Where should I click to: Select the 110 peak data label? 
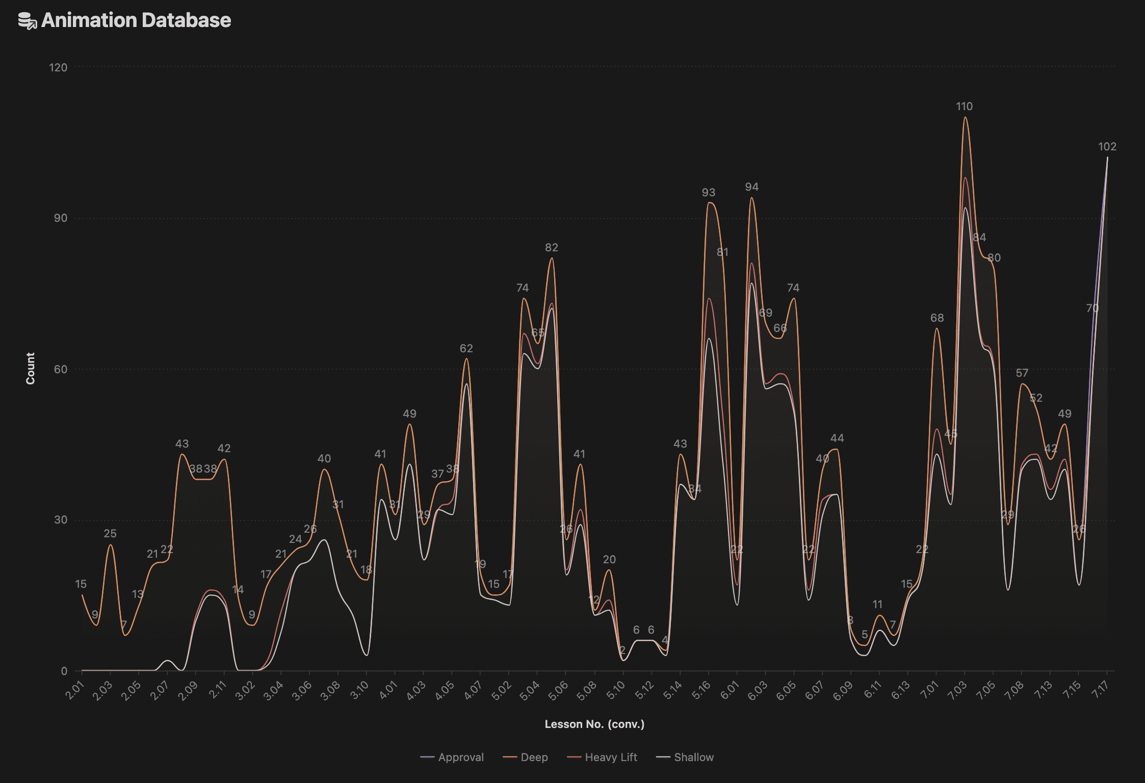click(964, 107)
